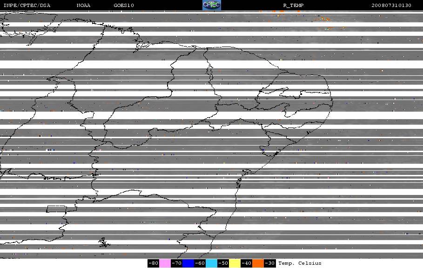Click the Temp. Celsius legend caption
This screenshot has width=423, height=268.
(x=300, y=263)
